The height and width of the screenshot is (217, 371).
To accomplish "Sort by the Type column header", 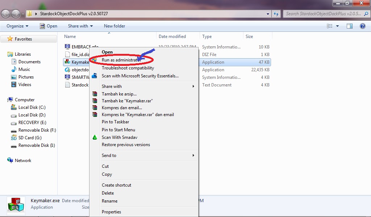I will (x=207, y=37).
